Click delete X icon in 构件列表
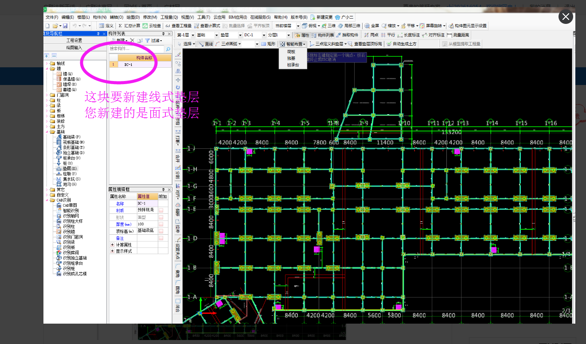Screen dimensions: 586x344 [x=132, y=40]
